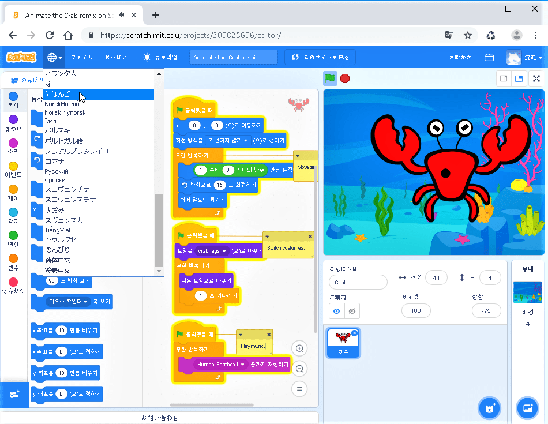Open the おっぱい edit menu
Image resolution: width=548 pixels, height=424 pixels.
coord(116,57)
